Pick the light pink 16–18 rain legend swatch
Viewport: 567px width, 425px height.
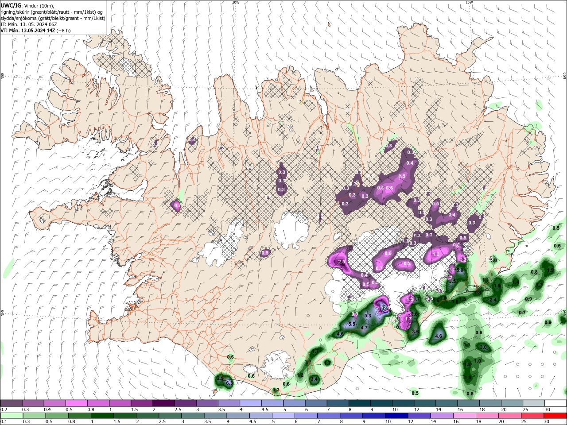464,416
